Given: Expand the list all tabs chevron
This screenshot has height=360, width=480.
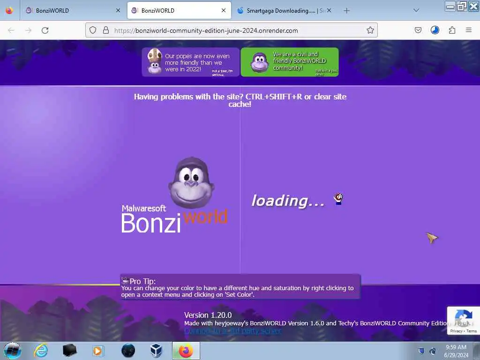Looking at the screenshot, I should 416,10.
